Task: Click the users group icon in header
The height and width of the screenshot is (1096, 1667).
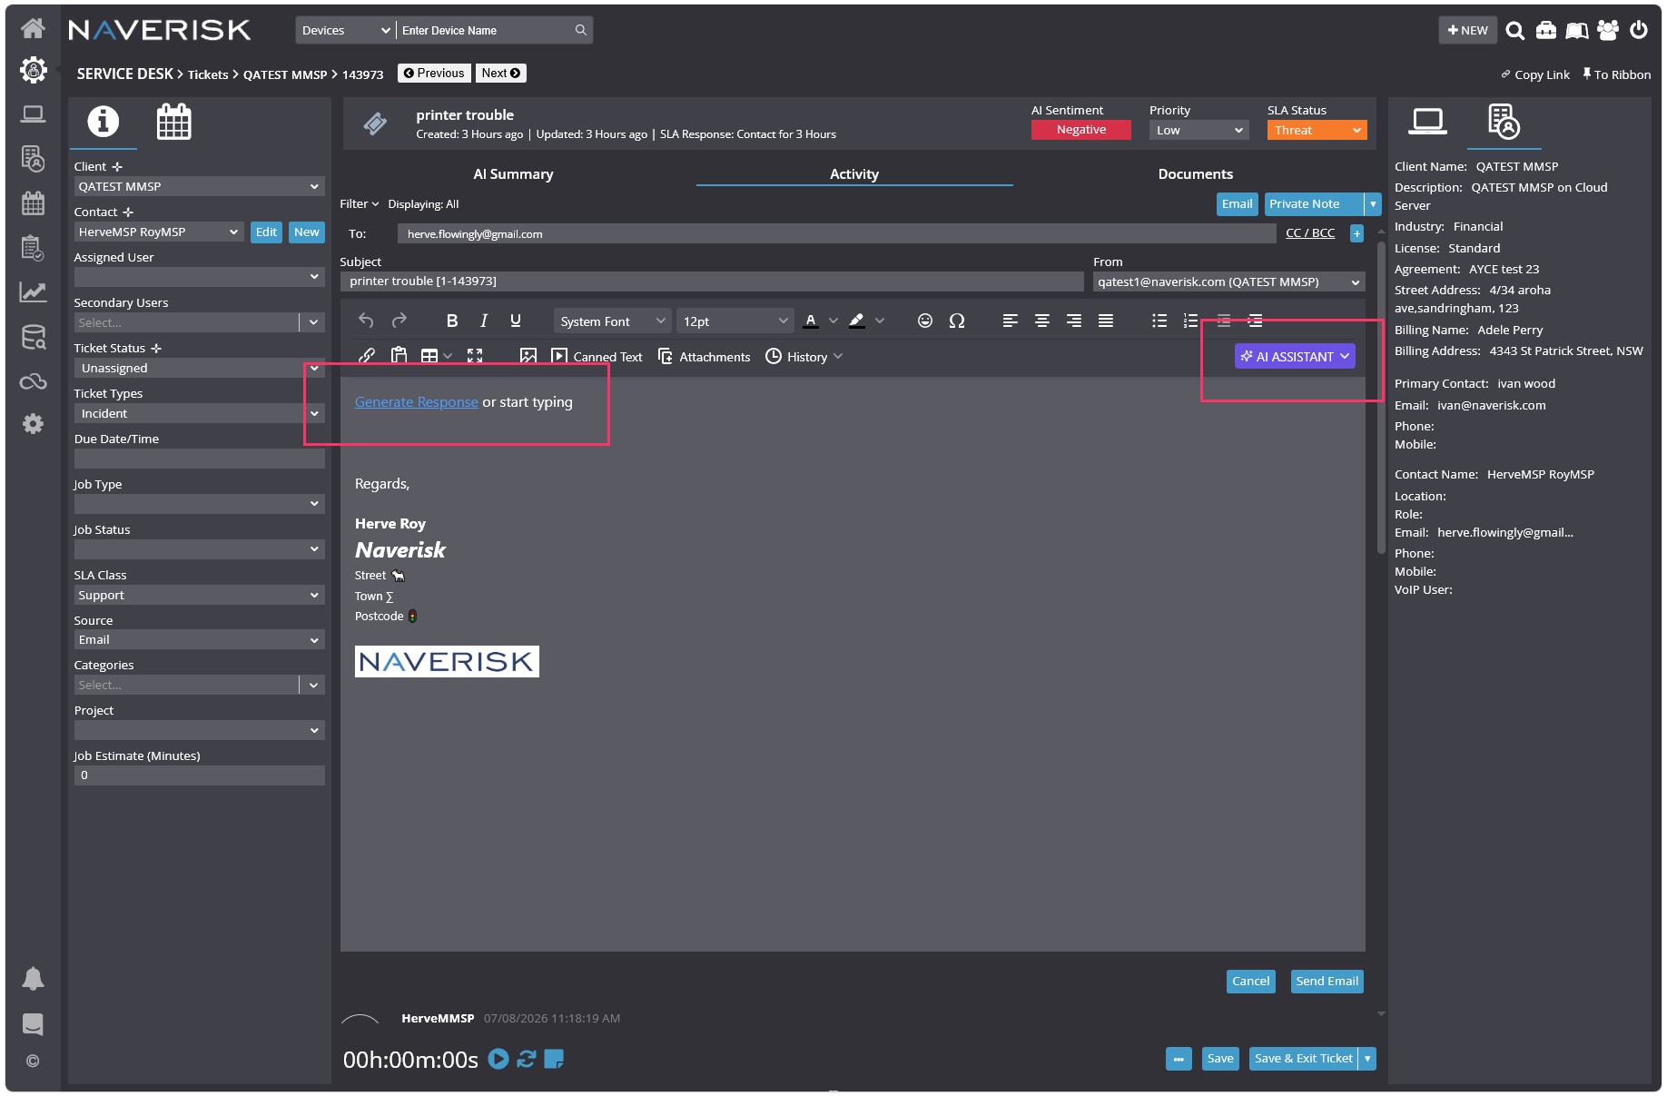Action: click(x=1608, y=30)
